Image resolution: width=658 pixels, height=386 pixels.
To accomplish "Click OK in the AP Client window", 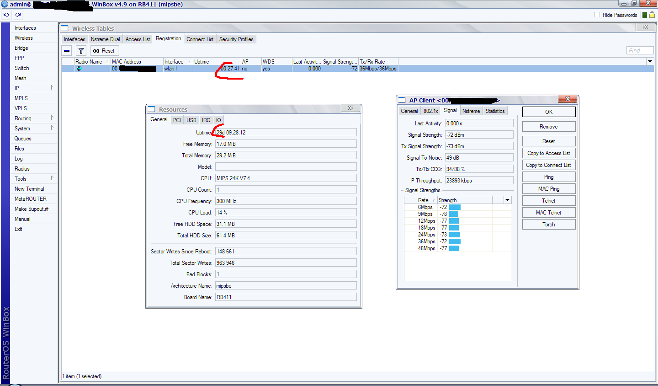I will pos(549,112).
